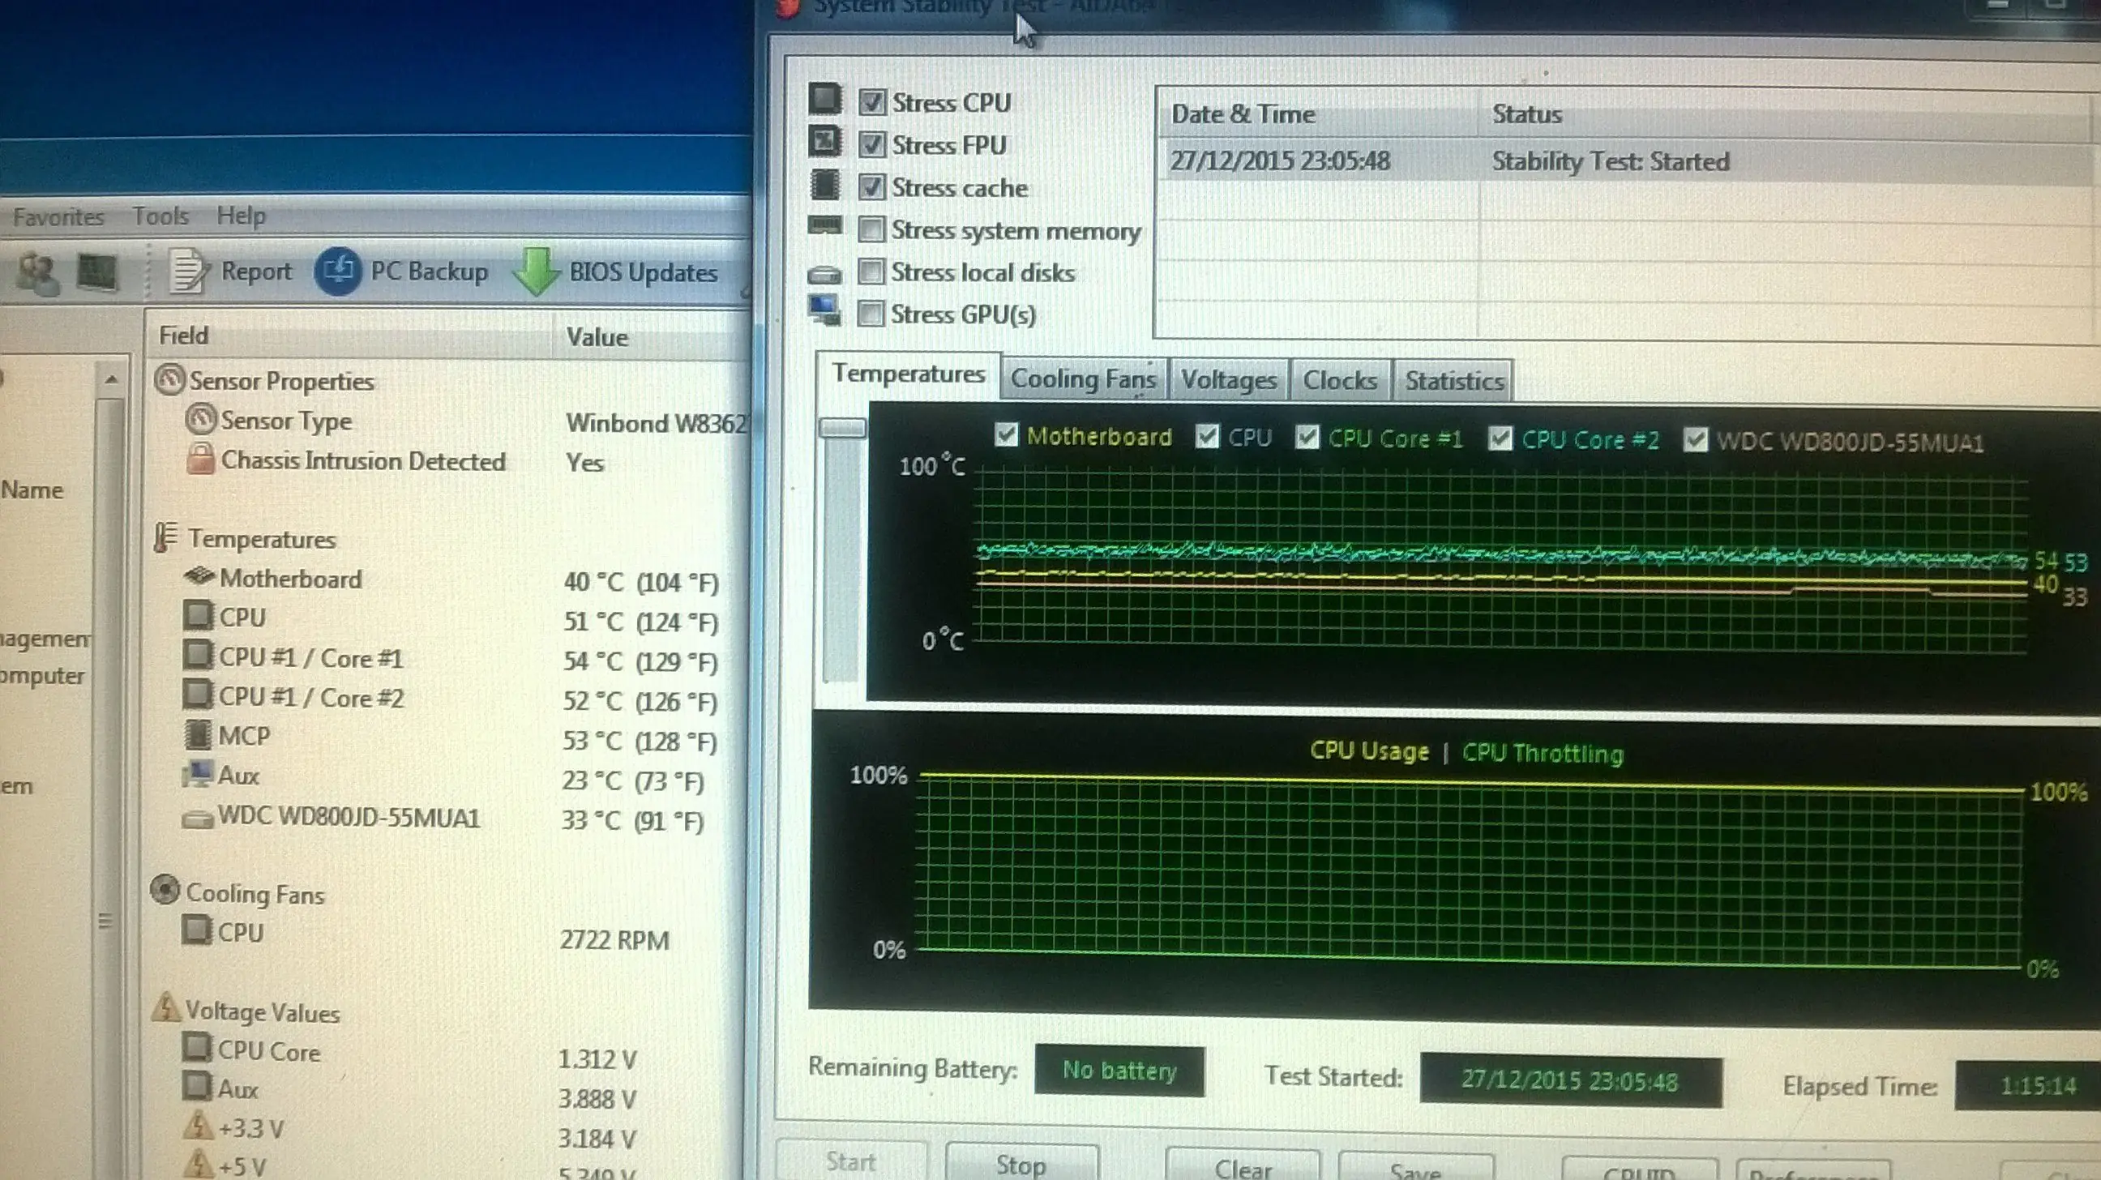The image size is (2101, 1180).
Task: Click the GPU monitor icon
Action: [824, 310]
